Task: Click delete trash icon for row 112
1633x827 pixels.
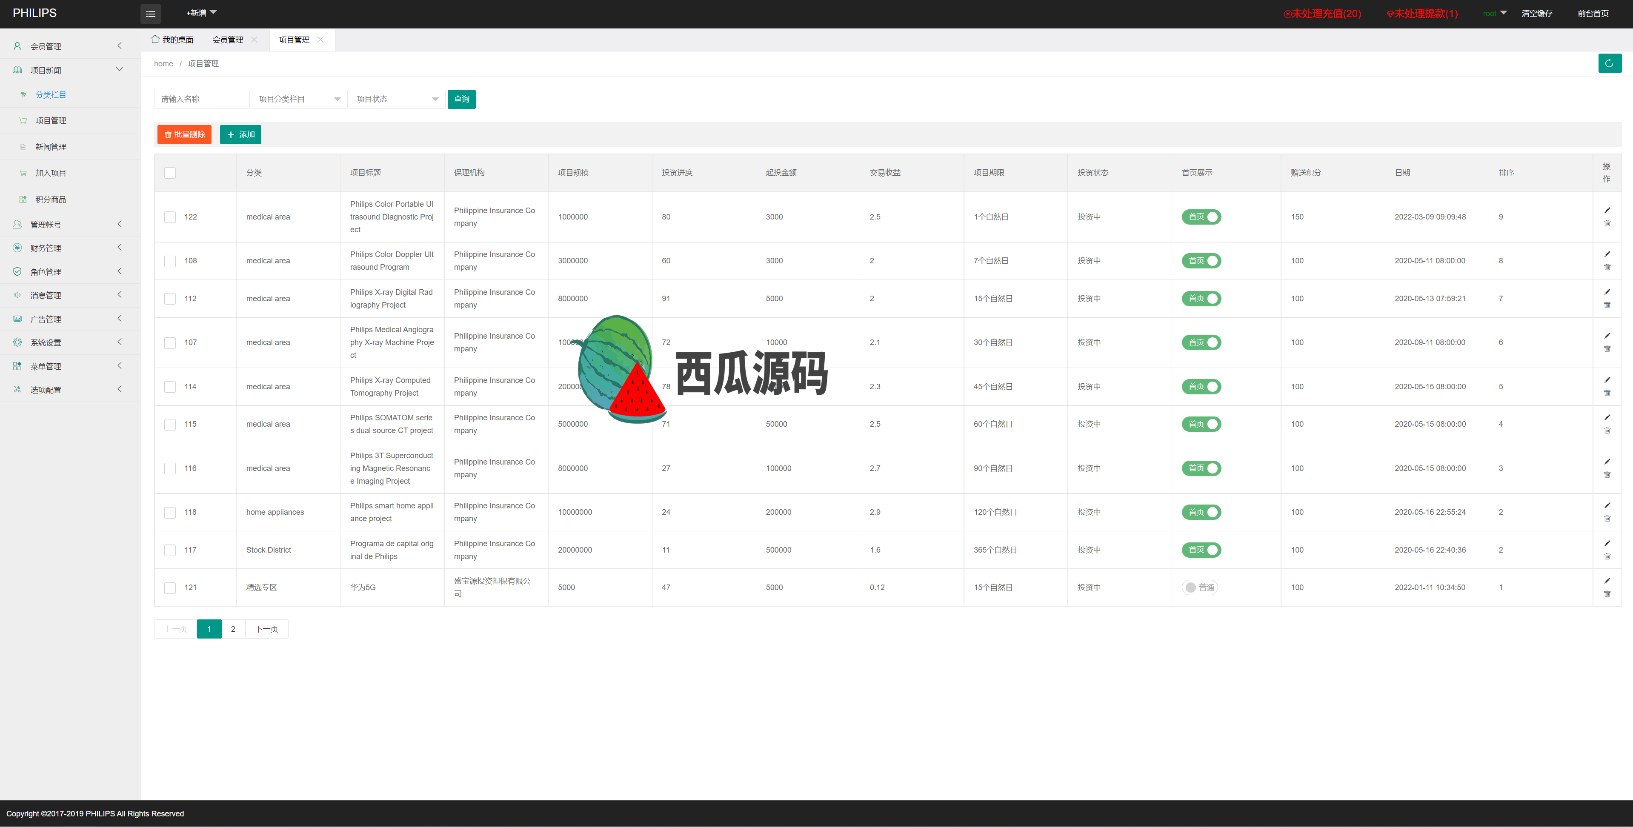Action: coord(1607,305)
